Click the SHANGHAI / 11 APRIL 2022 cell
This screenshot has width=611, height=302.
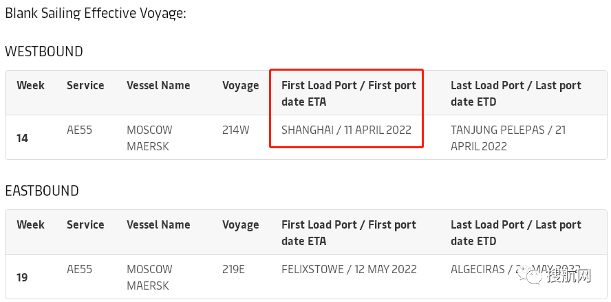(x=346, y=130)
